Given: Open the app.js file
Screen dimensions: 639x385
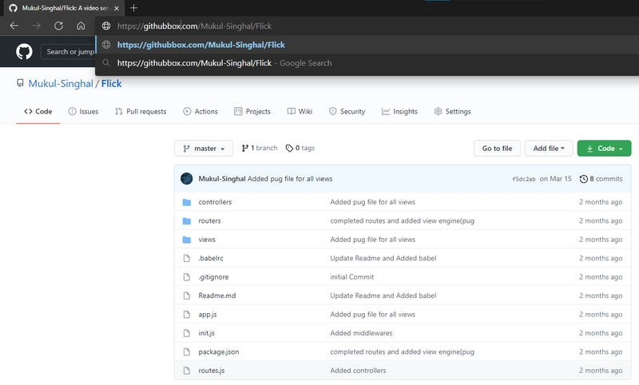Looking at the screenshot, I should click(208, 315).
